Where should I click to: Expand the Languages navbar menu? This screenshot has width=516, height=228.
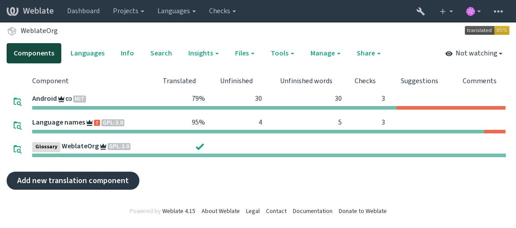pos(177,11)
